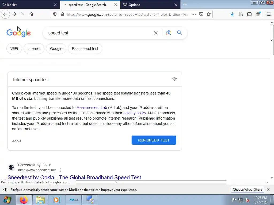Open tracking protection shield icon
The width and height of the screenshot is (274, 205).
55,14
